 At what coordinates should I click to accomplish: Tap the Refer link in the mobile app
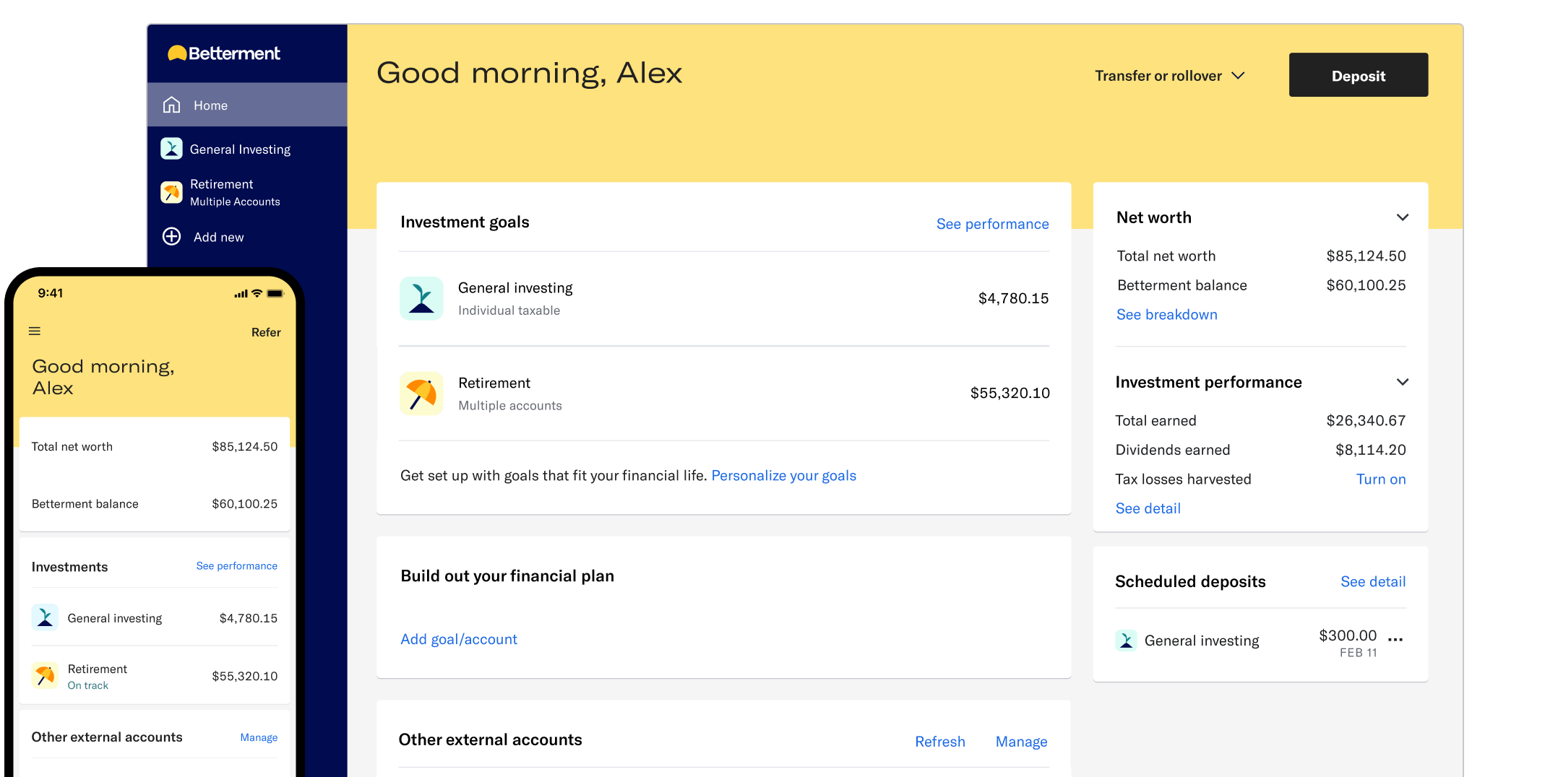tap(266, 332)
